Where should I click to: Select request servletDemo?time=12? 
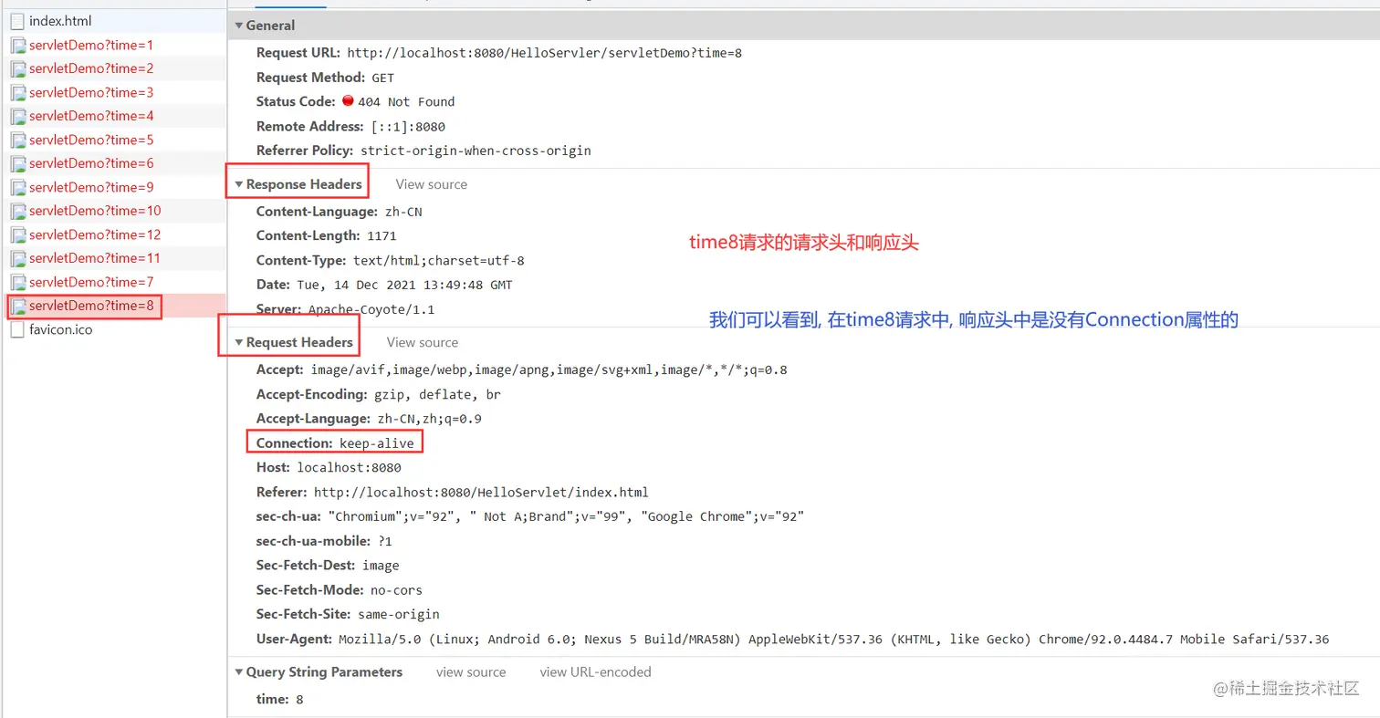tap(113, 234)
